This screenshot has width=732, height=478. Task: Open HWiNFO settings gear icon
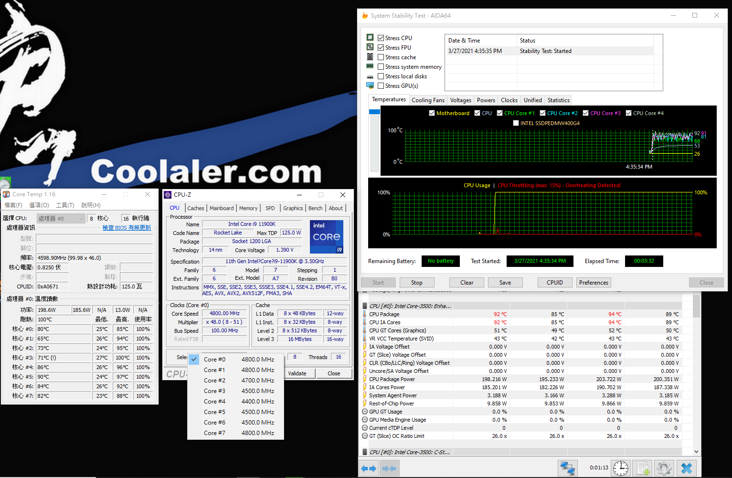coord(664,468)
